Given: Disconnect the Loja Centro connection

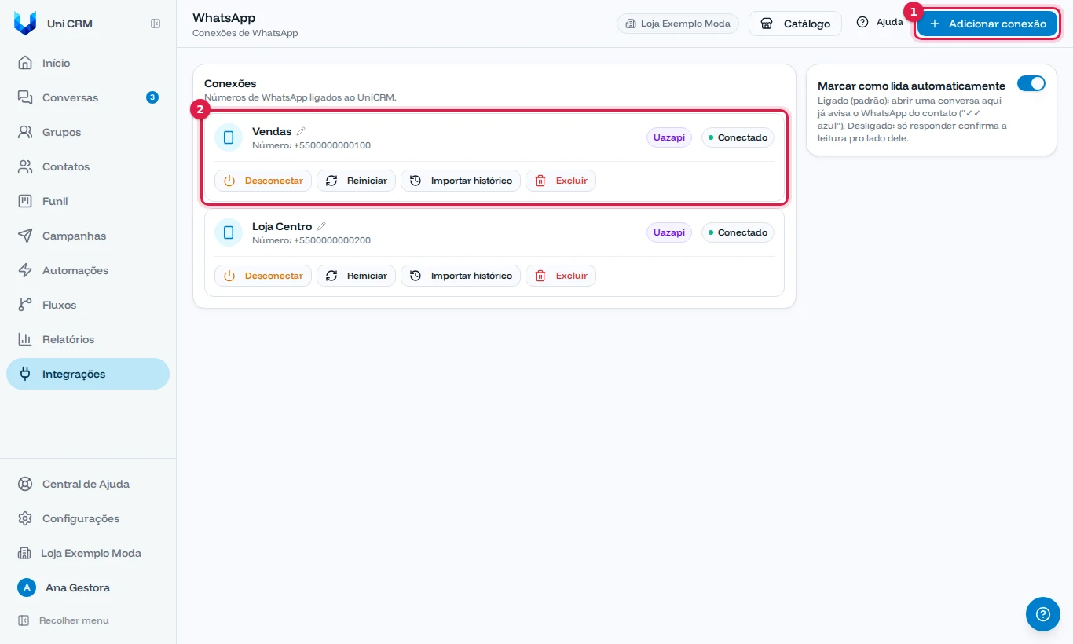Looking at the screenshot, I should tap(263, 276).
